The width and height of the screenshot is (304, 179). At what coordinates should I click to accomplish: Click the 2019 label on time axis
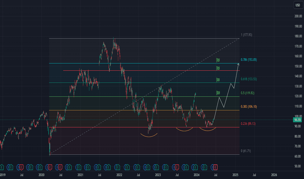tap(3, 175)
